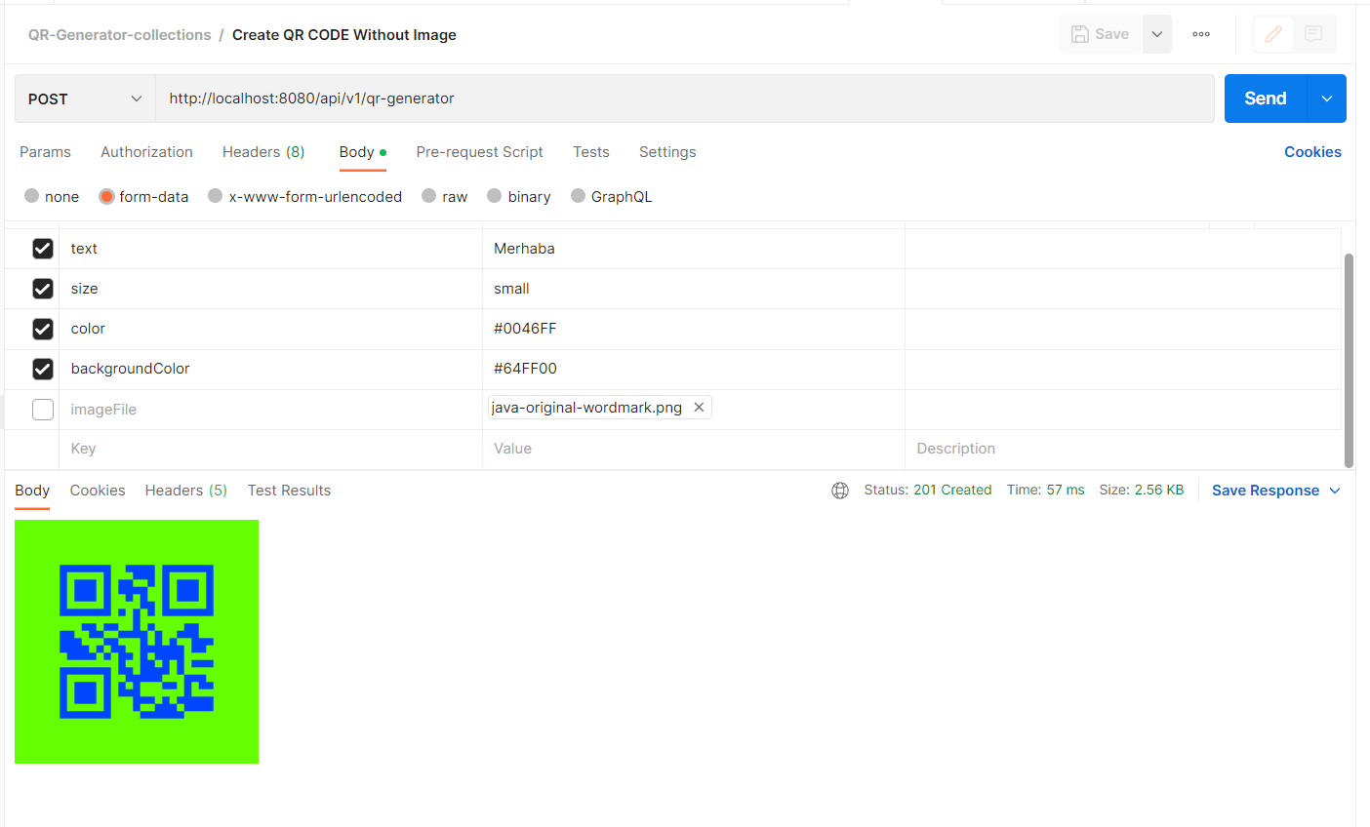Send the request
The image size is (1370, 827).
pos(1266,98)
